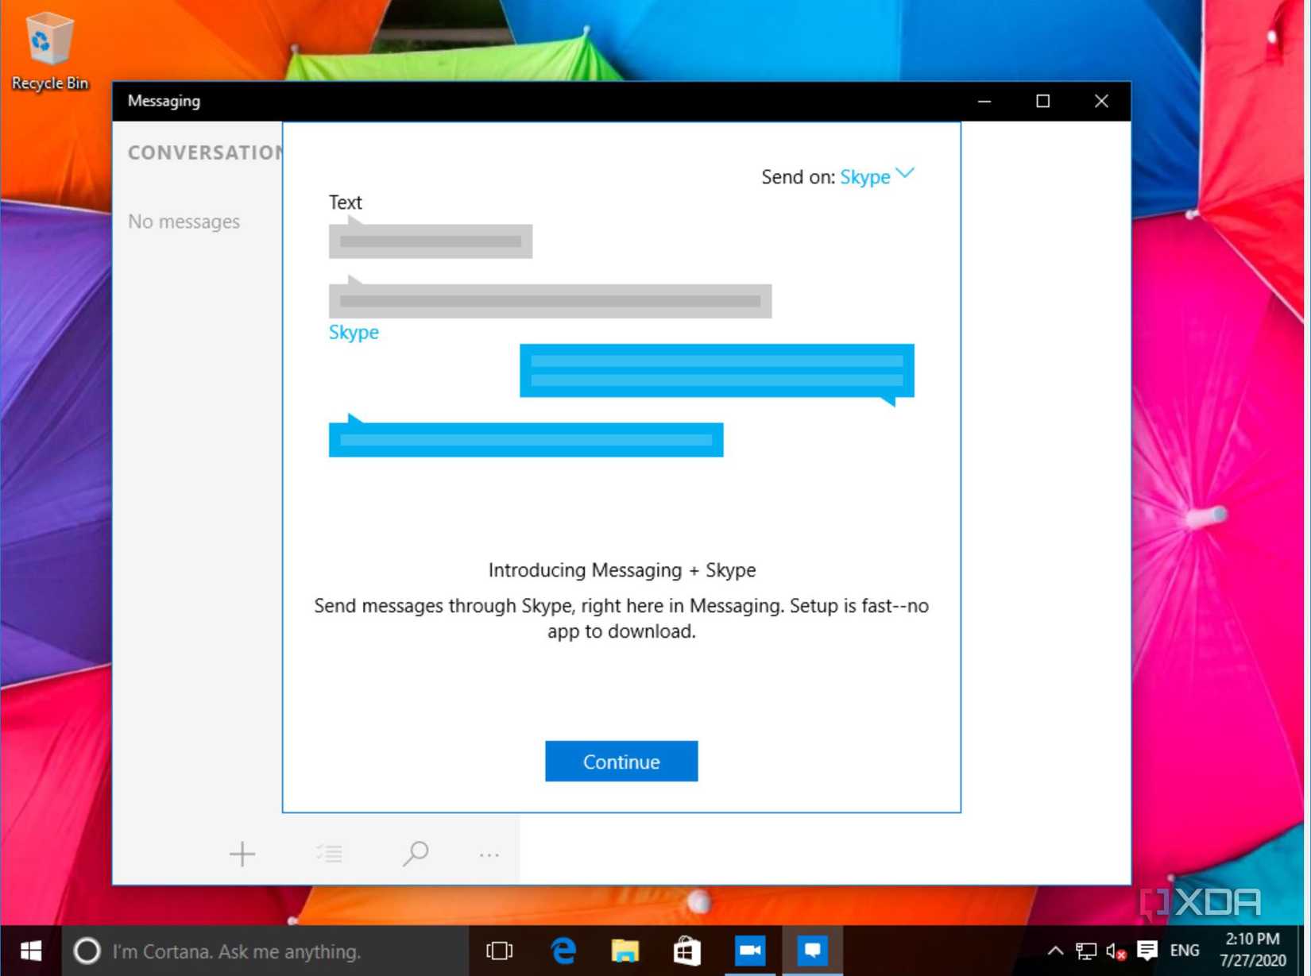The height and width of the screenshot is (976, 1311).
Task: Open the network status tray icon
Action: click(1085, 951)
